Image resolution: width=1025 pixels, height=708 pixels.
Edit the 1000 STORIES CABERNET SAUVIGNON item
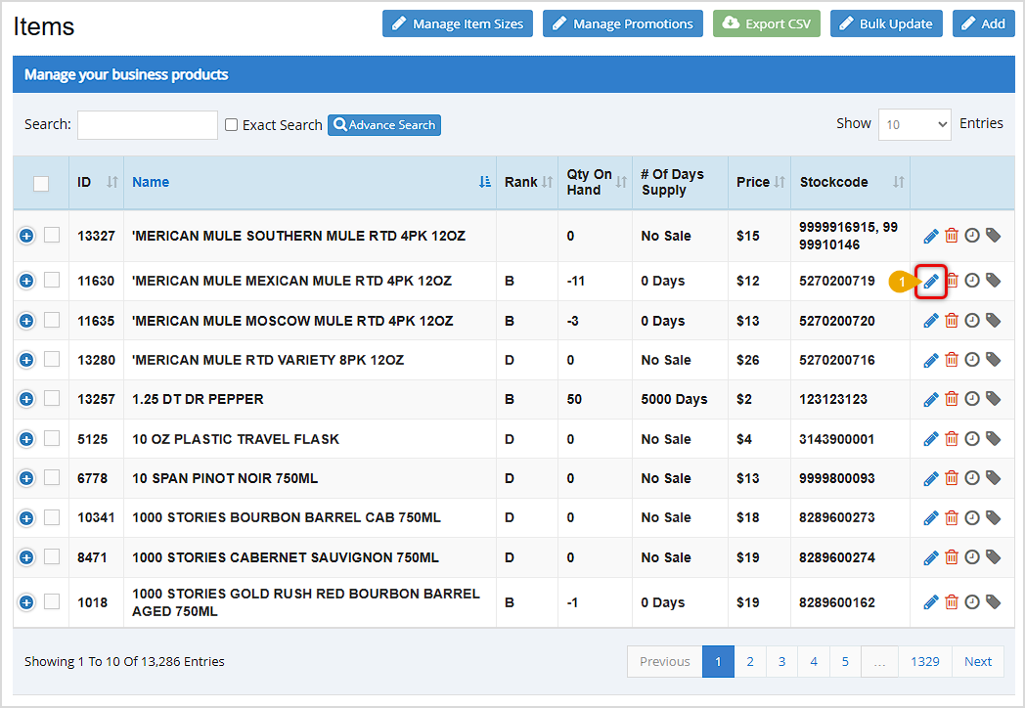point(931,557)
